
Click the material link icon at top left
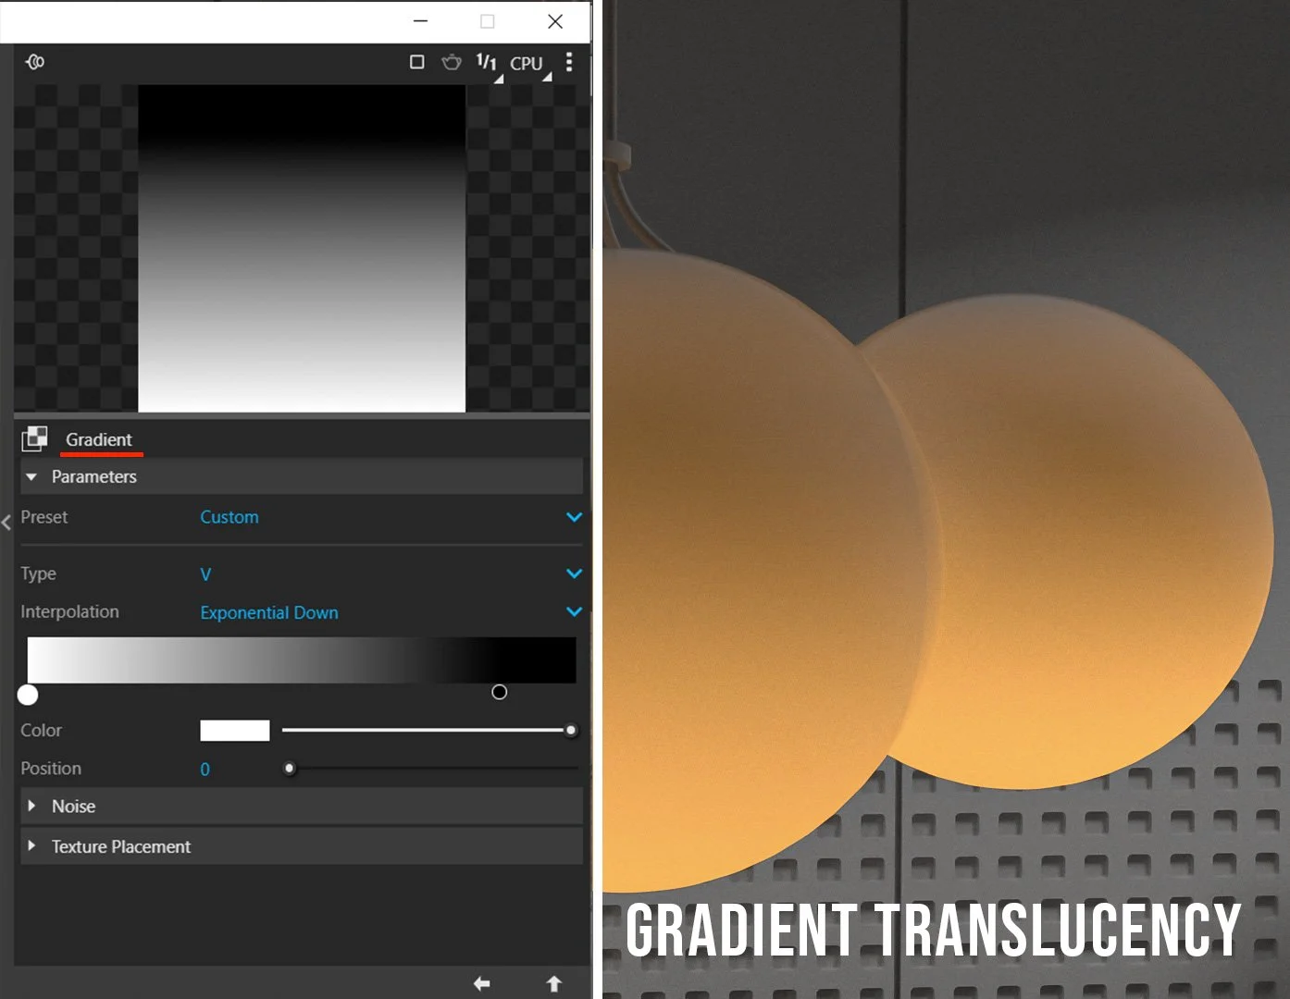pyautogui.click(x=34, y=61)
